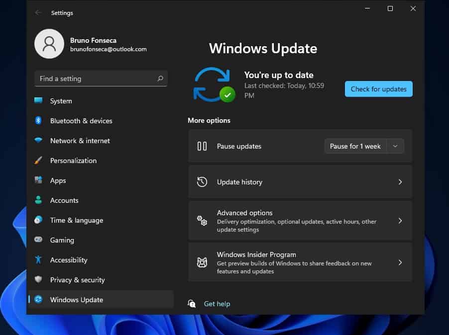Click the Accounts person icon in sidebar
The height and width of the screenshot is (335, 449).
[x=38, y=200]
